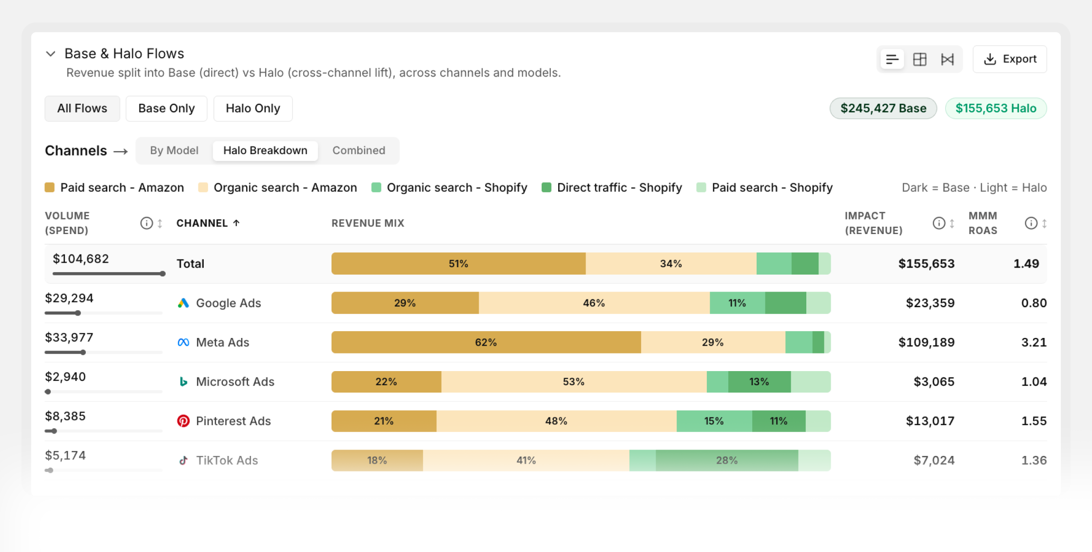
Task: Click the Export button
Action: (1010, 59)
